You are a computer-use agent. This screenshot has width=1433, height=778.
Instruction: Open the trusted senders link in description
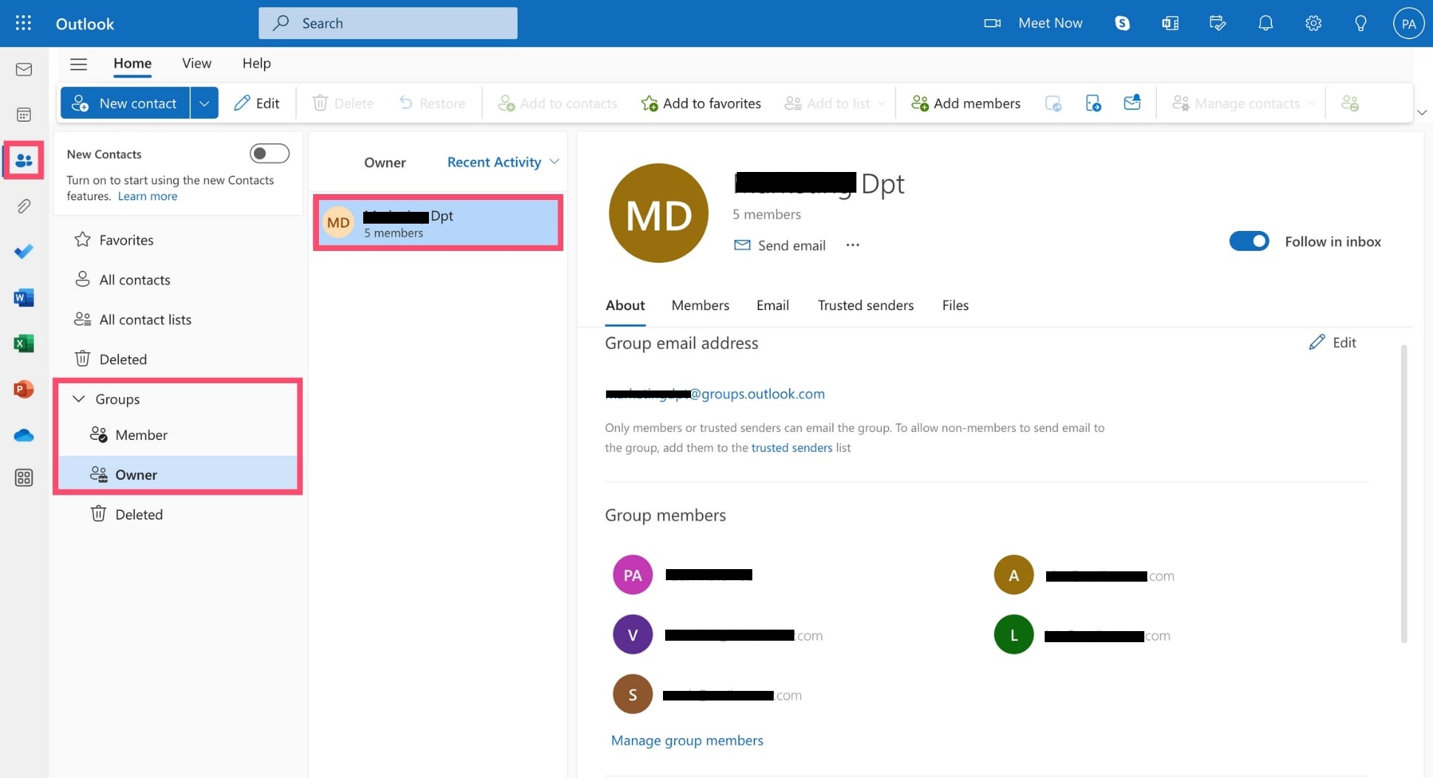point(791,448)
